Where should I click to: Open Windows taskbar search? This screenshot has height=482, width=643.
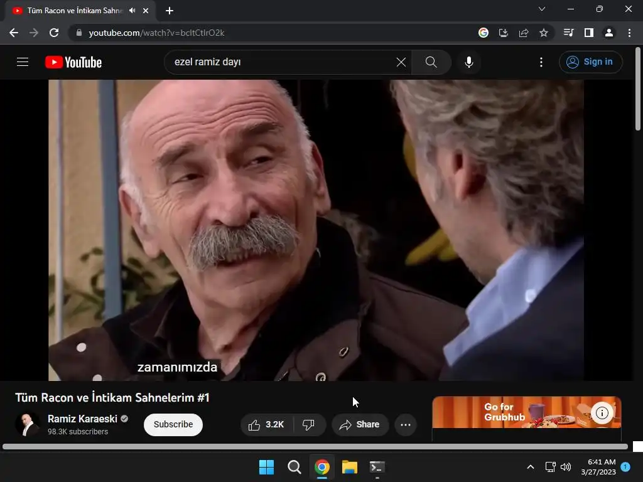coord(294,467)
